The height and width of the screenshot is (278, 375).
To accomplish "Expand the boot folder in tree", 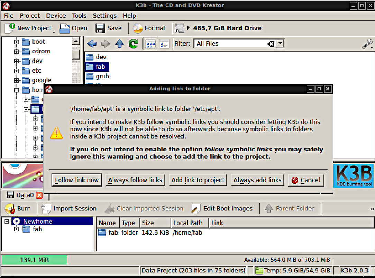I will point(16,42).
